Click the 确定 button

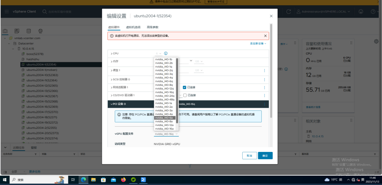[265, 156]
